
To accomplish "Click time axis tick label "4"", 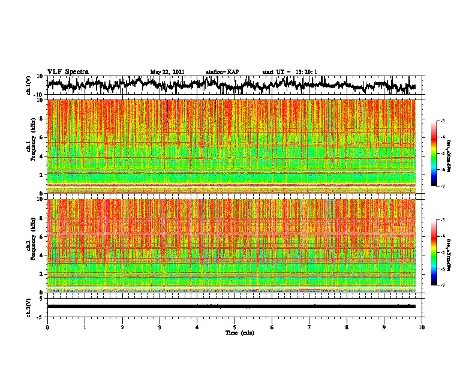I will (197, 327).
